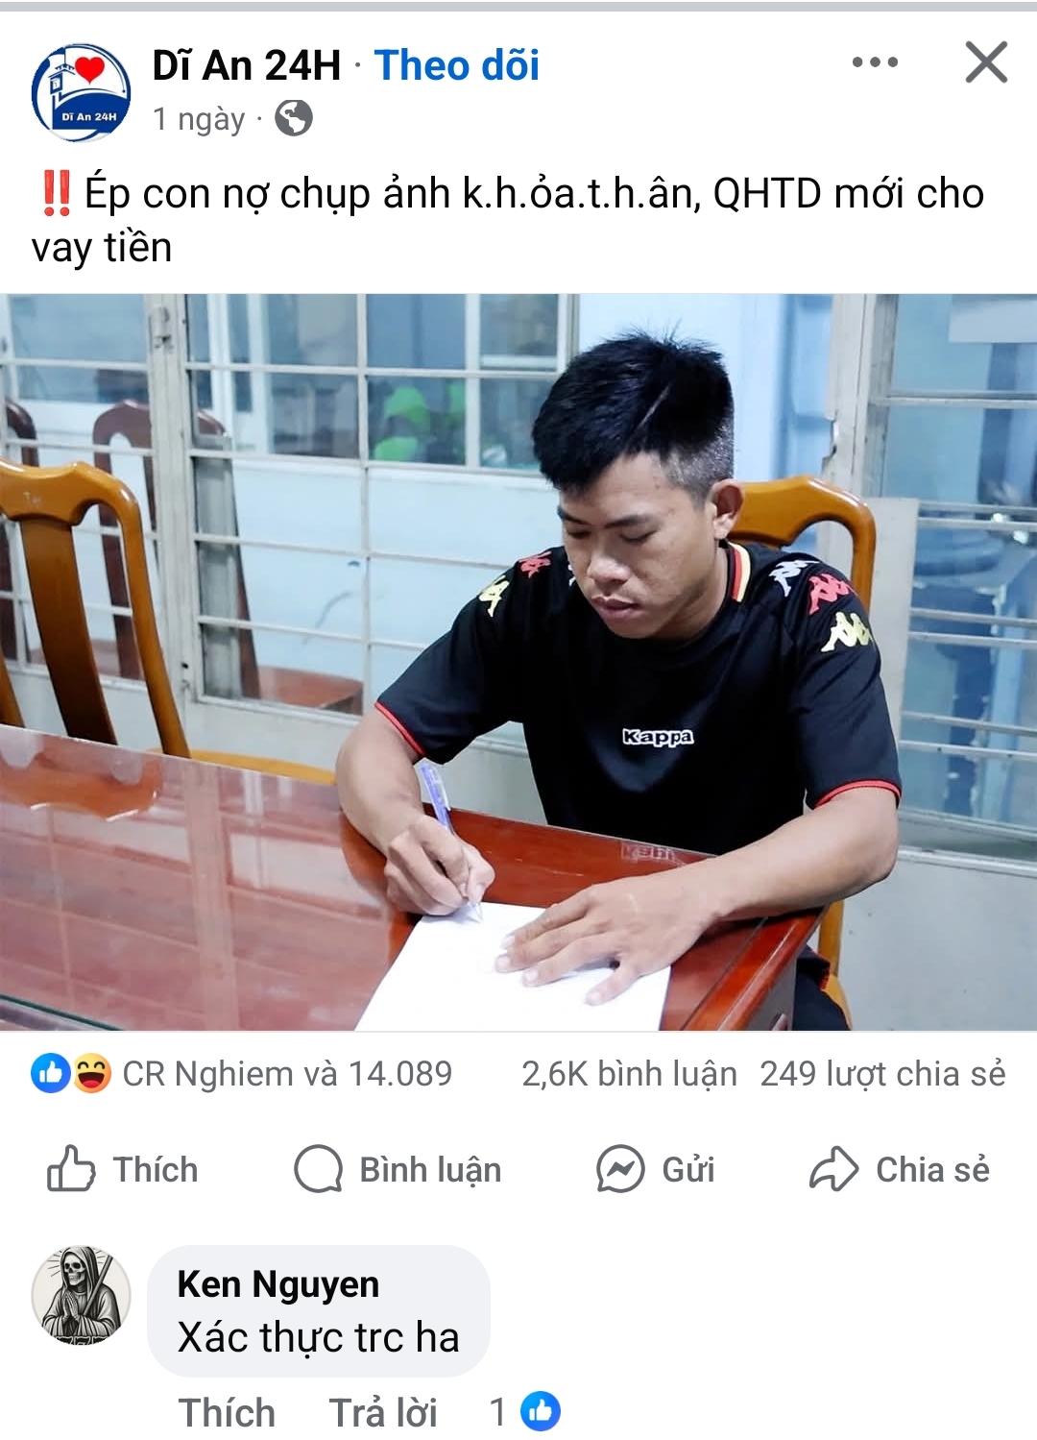The height and width of the screenshot is (1440, 1037).
Task: Like Ken Nguyen's comment with Thích
Action: click(227, 1412)
